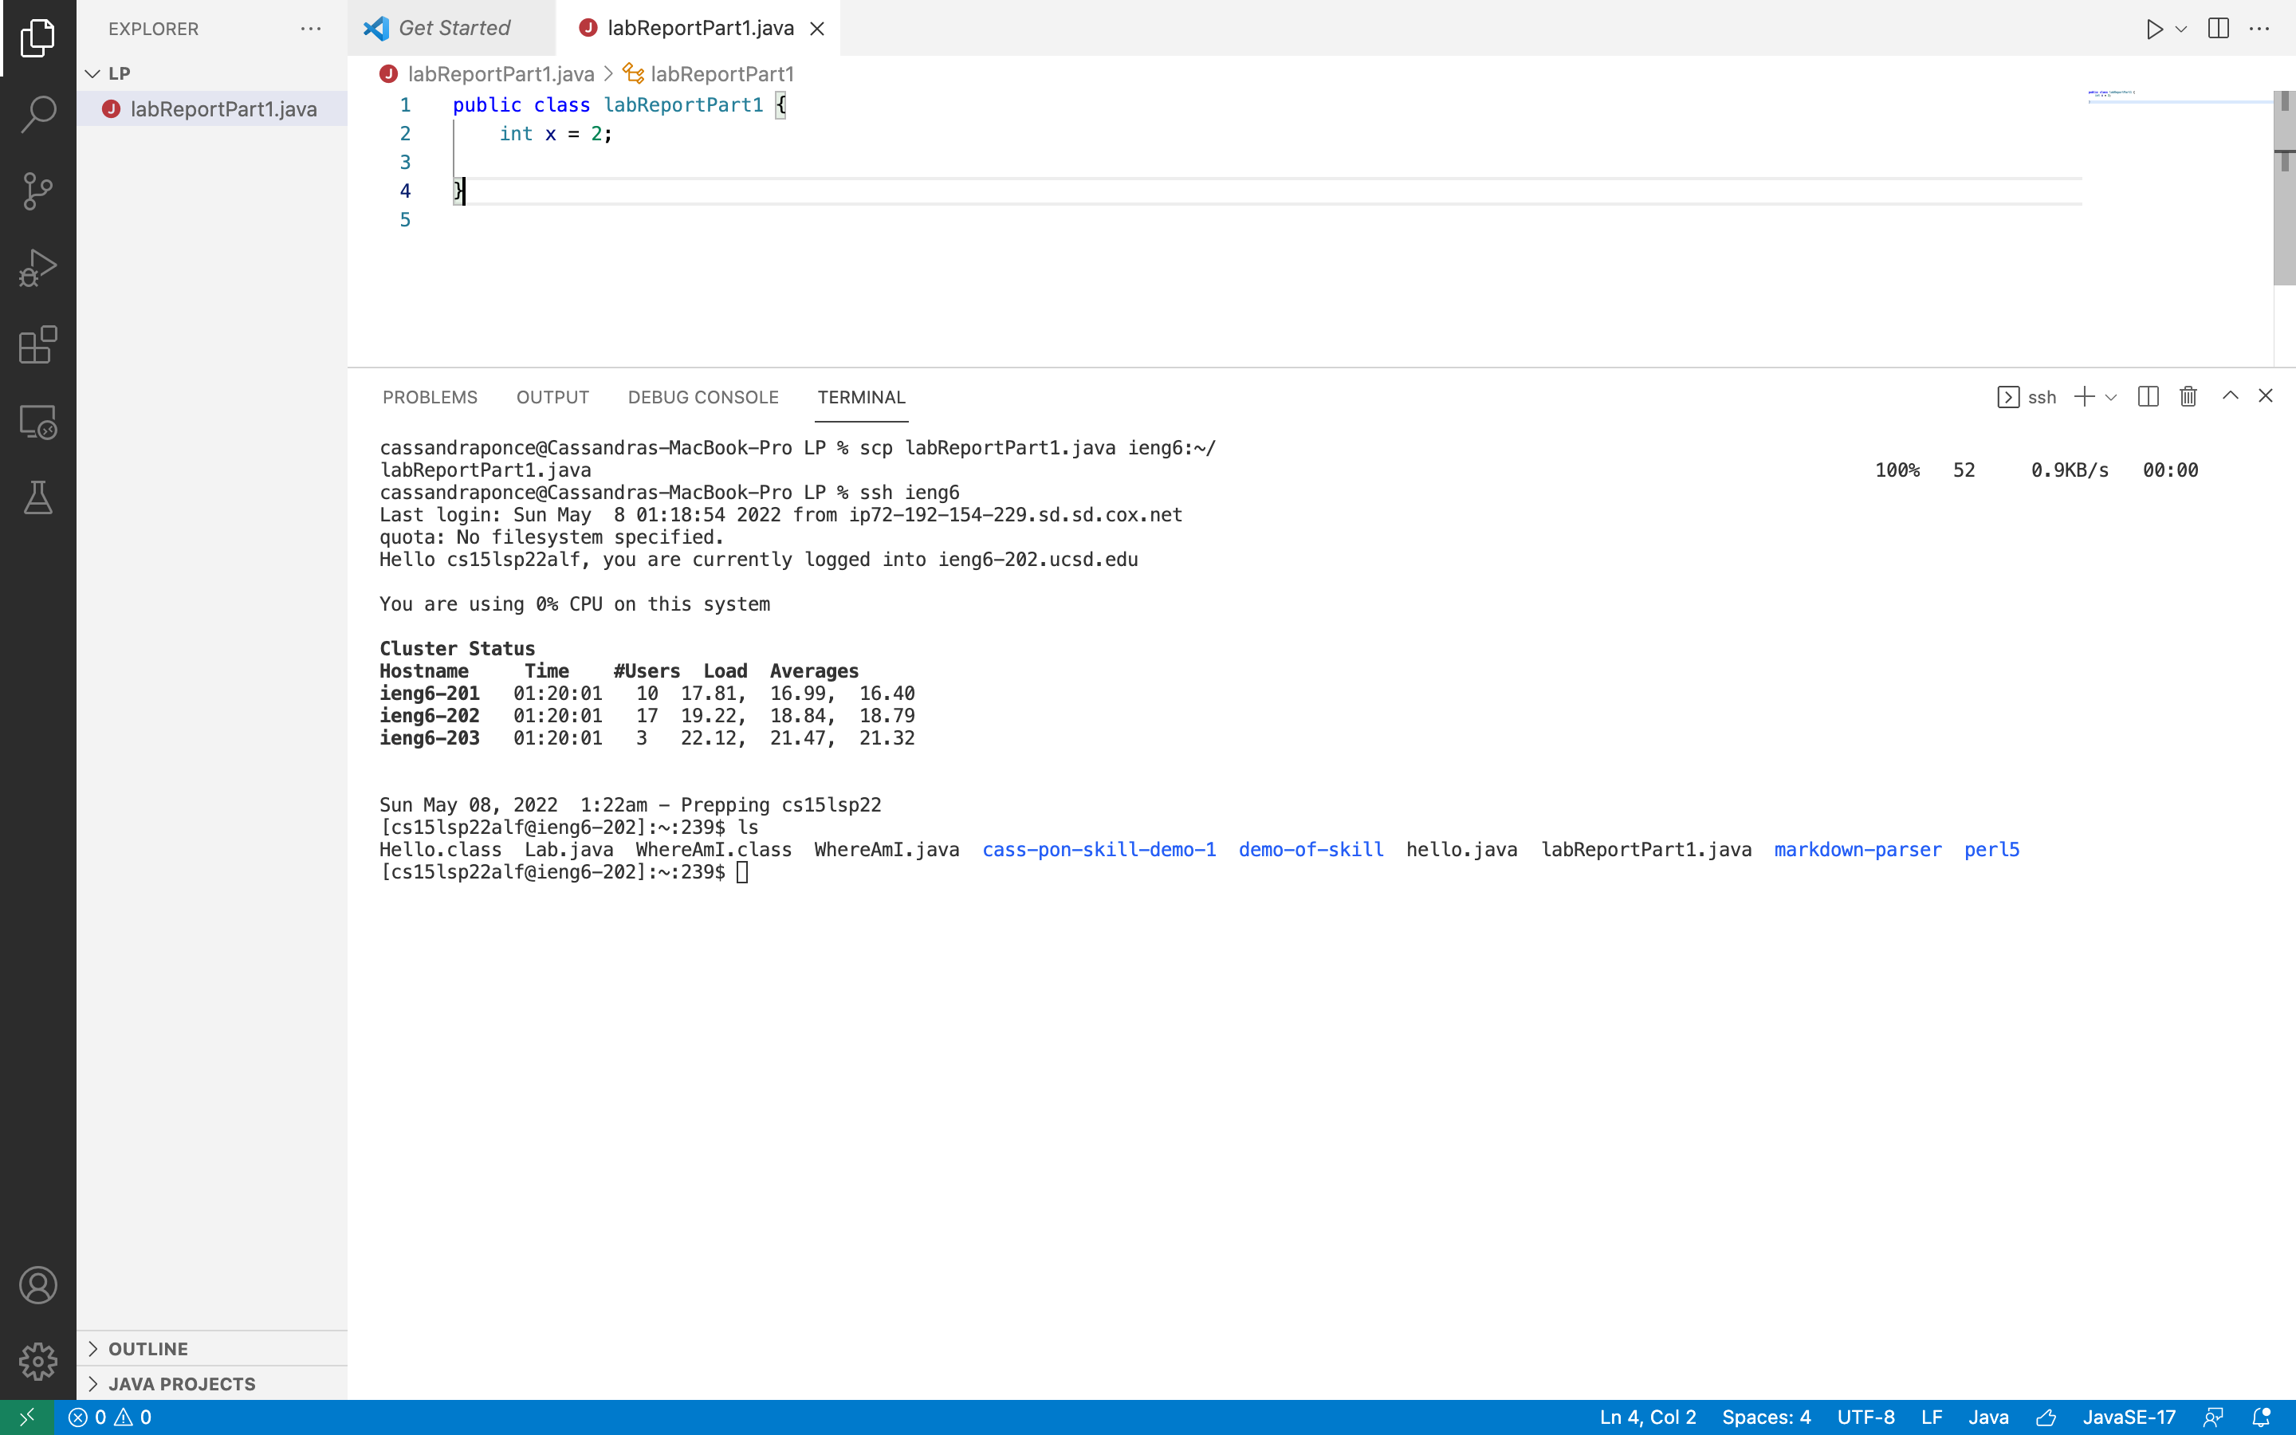
Task: Click Java status thumbs-up icon
Action: 2046,1417
